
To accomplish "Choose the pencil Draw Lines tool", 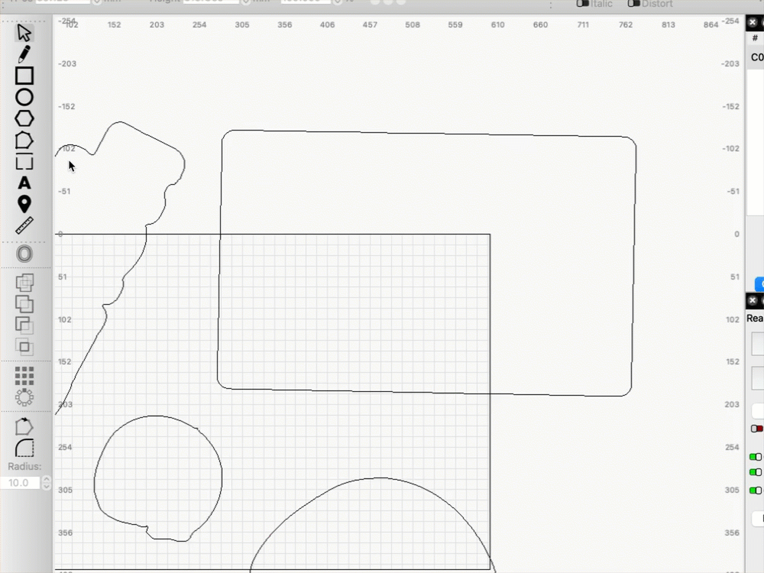I will [24, 54].
